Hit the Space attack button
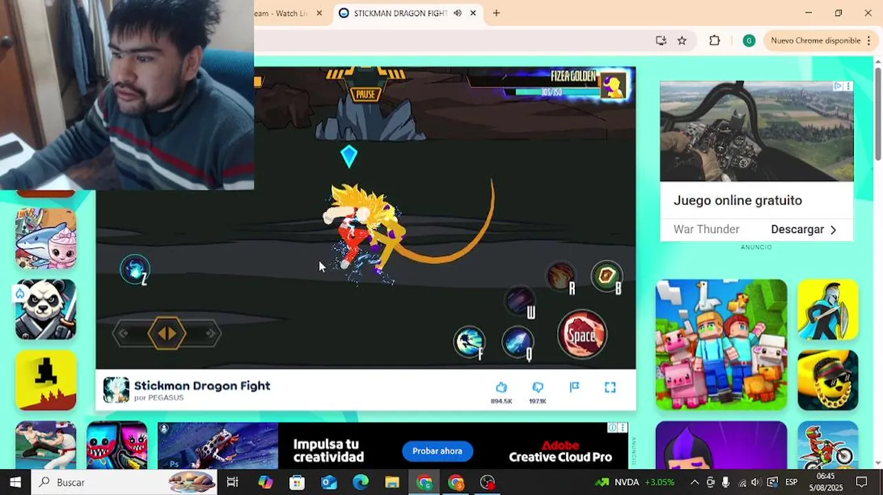Viewport: 883px width, 495px height. tap(582, 335)
